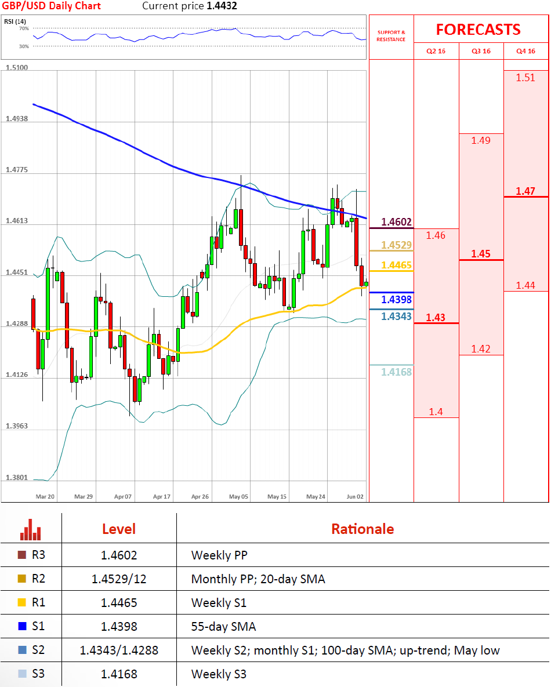The height and width of the screenshot is (687, 551).
Task: Click the Q3 forecast mean value 1.45
Action: (481, 254)
